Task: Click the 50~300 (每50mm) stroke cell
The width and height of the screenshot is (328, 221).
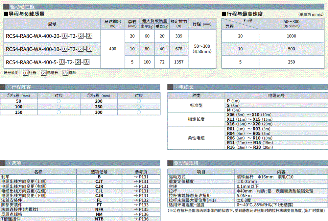Action: point(202,49)
